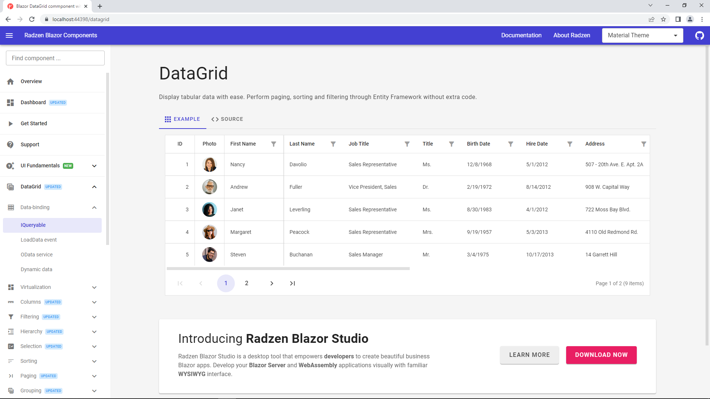Screen dimensions: 710x399
Task: Select the Example tab
Action: point(182,119)
